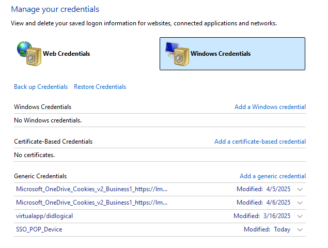Open second Microsoft_OneDrive_Cookies credential name
Screen dimensions: 328x248
(x=91, y=203)
